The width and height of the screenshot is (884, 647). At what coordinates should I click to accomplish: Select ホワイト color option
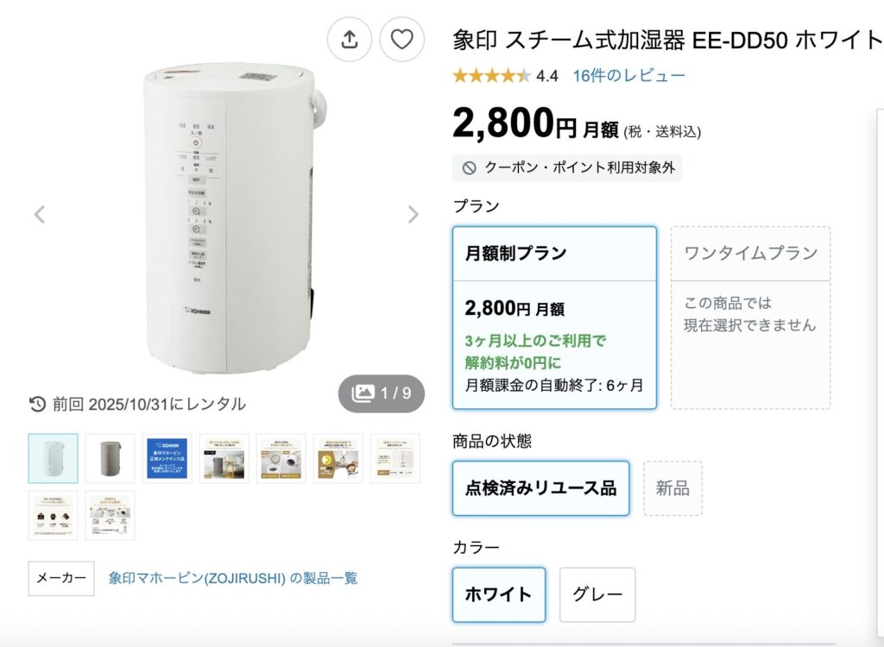pos(499,594)
